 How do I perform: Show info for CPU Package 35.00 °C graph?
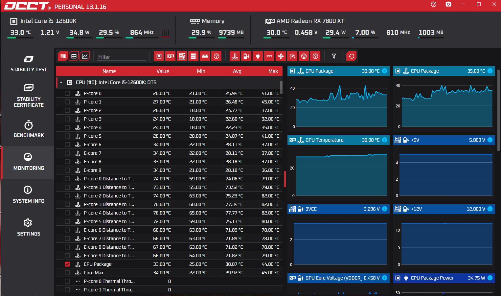(490, 71)
